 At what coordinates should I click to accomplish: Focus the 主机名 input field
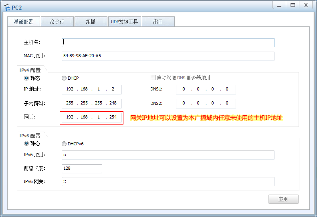point(168,42)
